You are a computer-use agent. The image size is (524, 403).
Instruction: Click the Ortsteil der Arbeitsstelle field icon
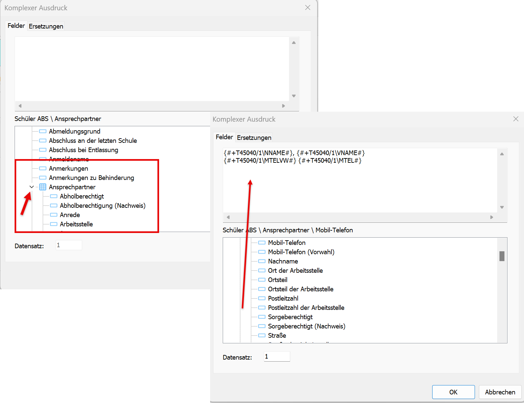click(262, 289)
